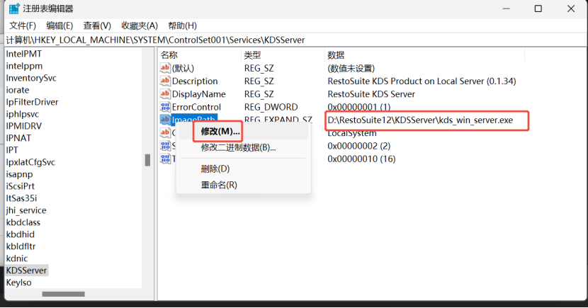Select 删除(D) in the context menu
This screenshot has height=308, width=588.
click(215, 169)
